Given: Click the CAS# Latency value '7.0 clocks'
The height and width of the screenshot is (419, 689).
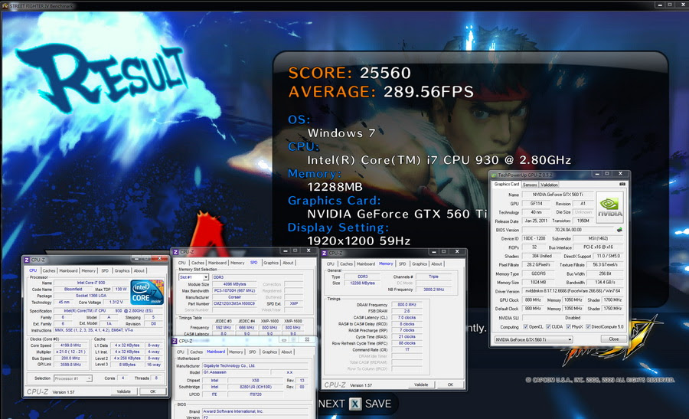Looking at the screenshot, I should tap(407, 317).
